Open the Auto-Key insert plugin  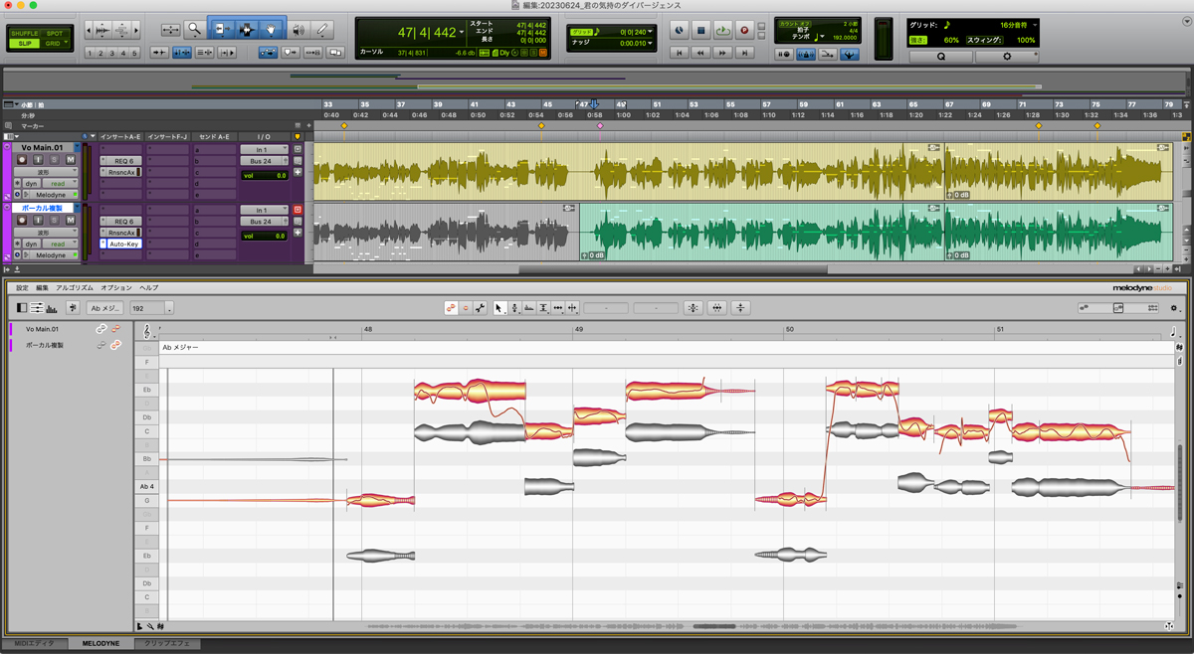(123, 244)
